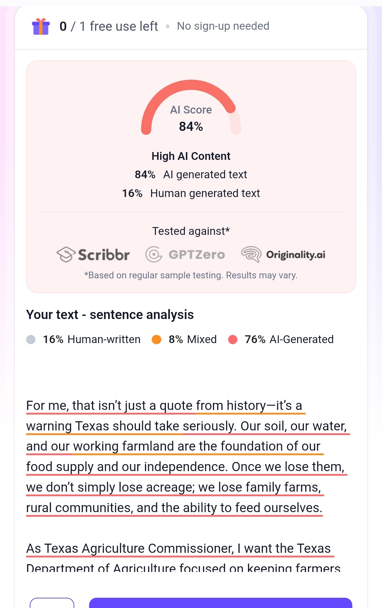382x608 pixels.
Task: Click the 84% AI Score value
Action: [191, 127]
